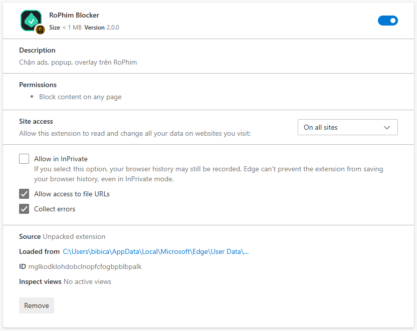417x331 pixels.
Task: Click the Version 2.0.0 label
Action: click(102, 28)
